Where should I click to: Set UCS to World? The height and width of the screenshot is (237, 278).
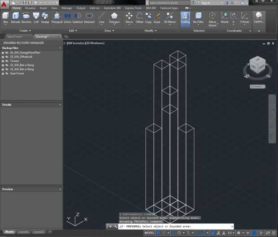pos(224,18)
